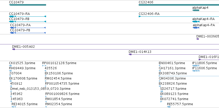Image resolution: width=219 pixels, height=108 pixels.
Task: Click the CG10479-PA protein feature
Action: [x=28, y=28]
